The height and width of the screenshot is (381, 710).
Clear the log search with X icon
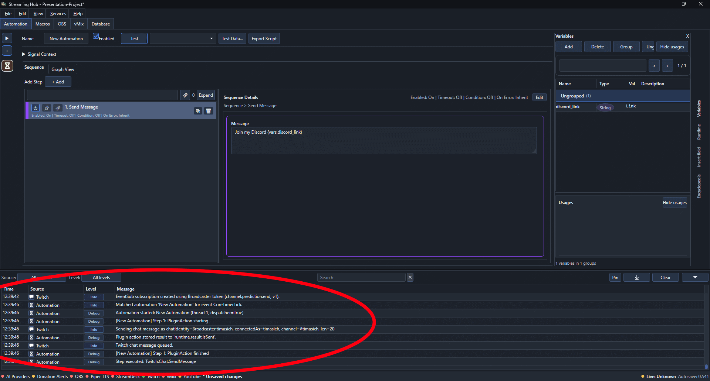pyautogui.click(x=410, y=277)
